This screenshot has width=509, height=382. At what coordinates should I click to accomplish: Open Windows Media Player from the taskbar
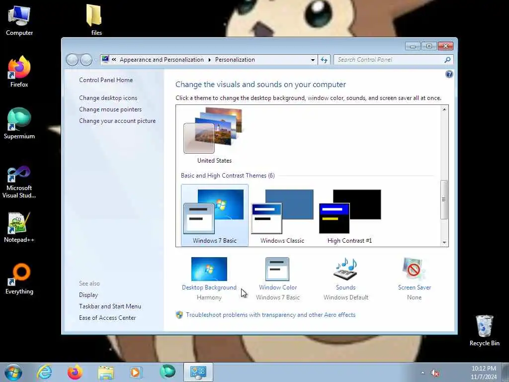click(136, 372)
